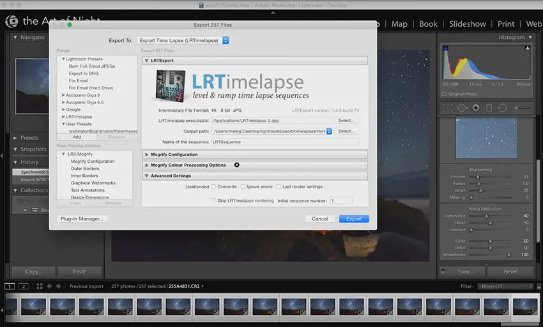Click the Initial sequence number field
Screen dimensions: 543x327
pyautogui.click(x=341, y=201)
